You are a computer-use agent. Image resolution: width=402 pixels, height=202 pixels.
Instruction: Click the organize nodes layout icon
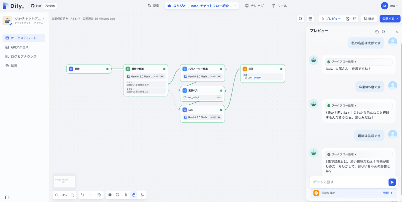tap(142, 195)
